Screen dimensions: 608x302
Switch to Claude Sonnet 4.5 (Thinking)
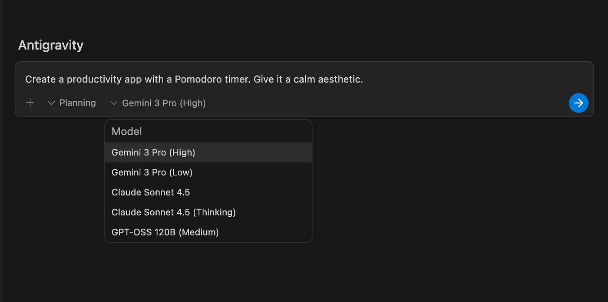pos(174,212)
